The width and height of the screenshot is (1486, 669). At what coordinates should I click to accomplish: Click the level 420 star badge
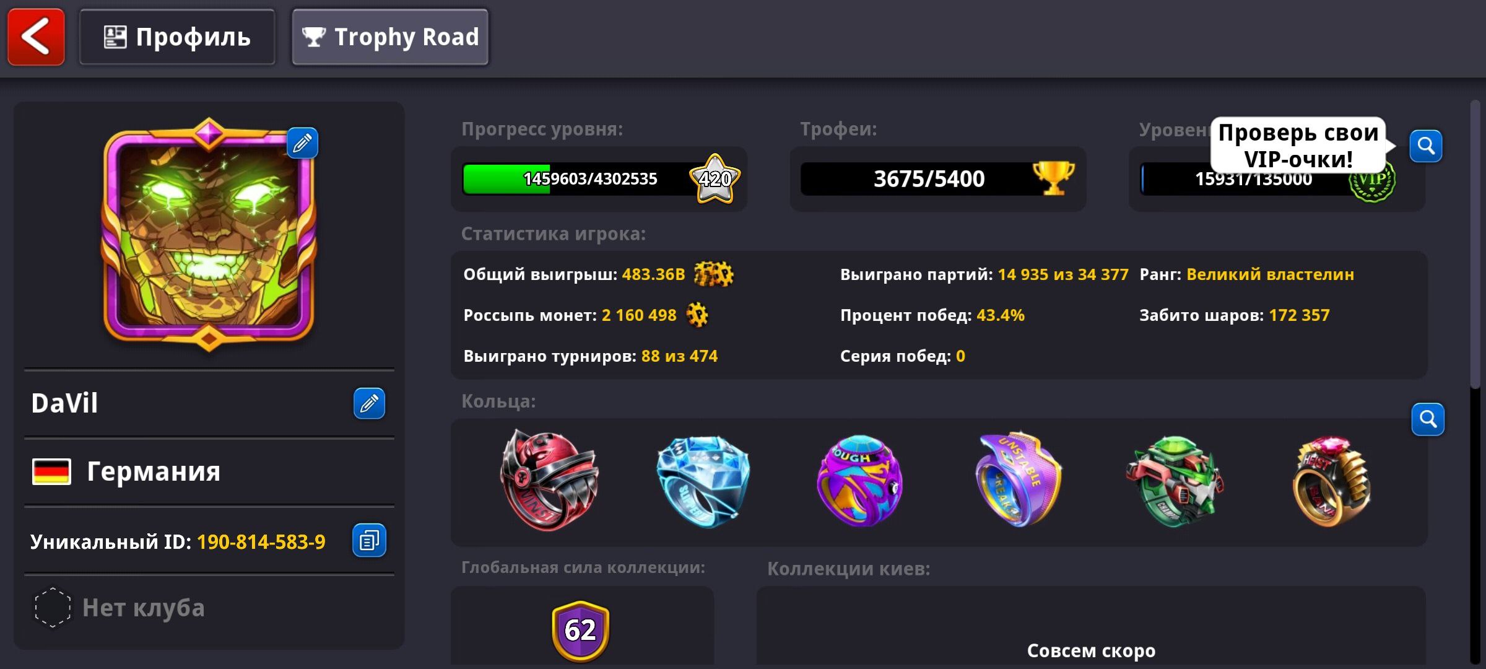pos(715,179)
